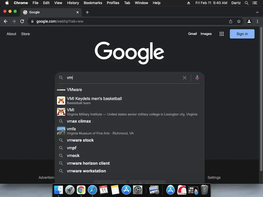Open the Profiles menu
This screenshot has height=197, width=263.
point(113,3)
